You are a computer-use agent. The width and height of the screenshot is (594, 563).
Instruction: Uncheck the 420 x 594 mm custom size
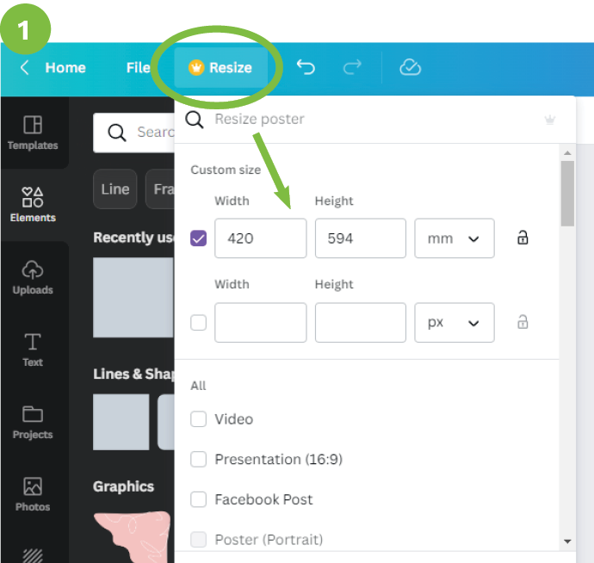tap(199, 238)
